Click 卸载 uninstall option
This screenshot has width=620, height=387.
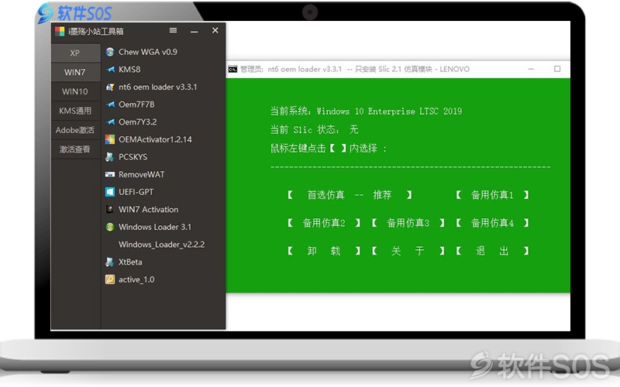[324, 251]
